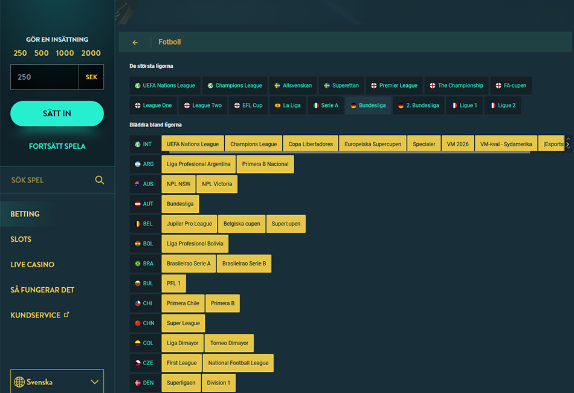
Task: Select Torneo Dimayor
Action: pos(229,343)
